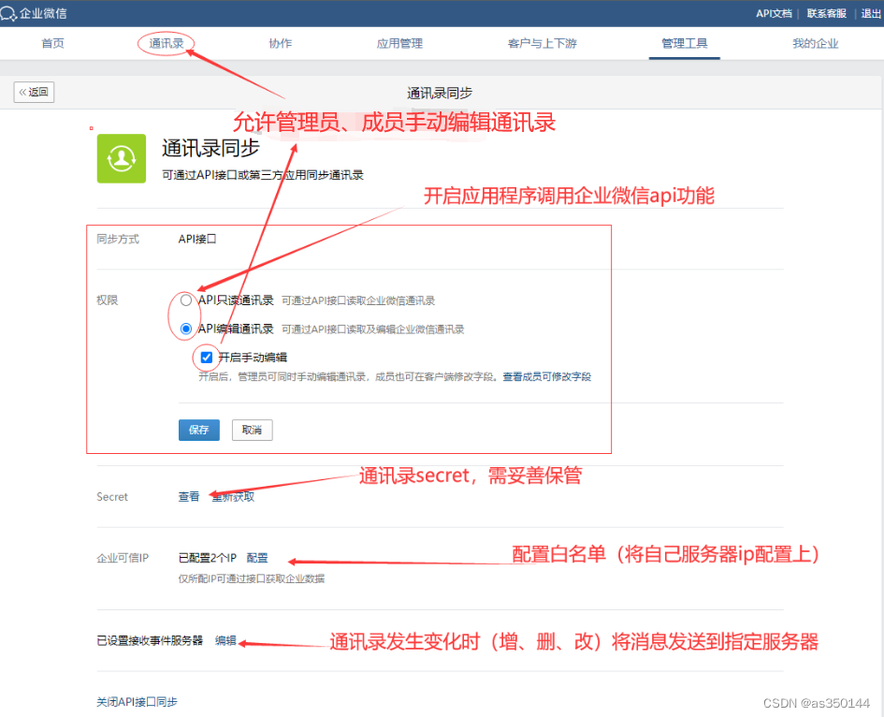This screenshot has width=884, height=717.
Task: Select the API编辑通讯录 radio button
Action: (x=185, y=329)
